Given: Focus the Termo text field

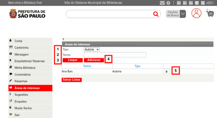Looking at the screenshot, I should tap(115, 55).
